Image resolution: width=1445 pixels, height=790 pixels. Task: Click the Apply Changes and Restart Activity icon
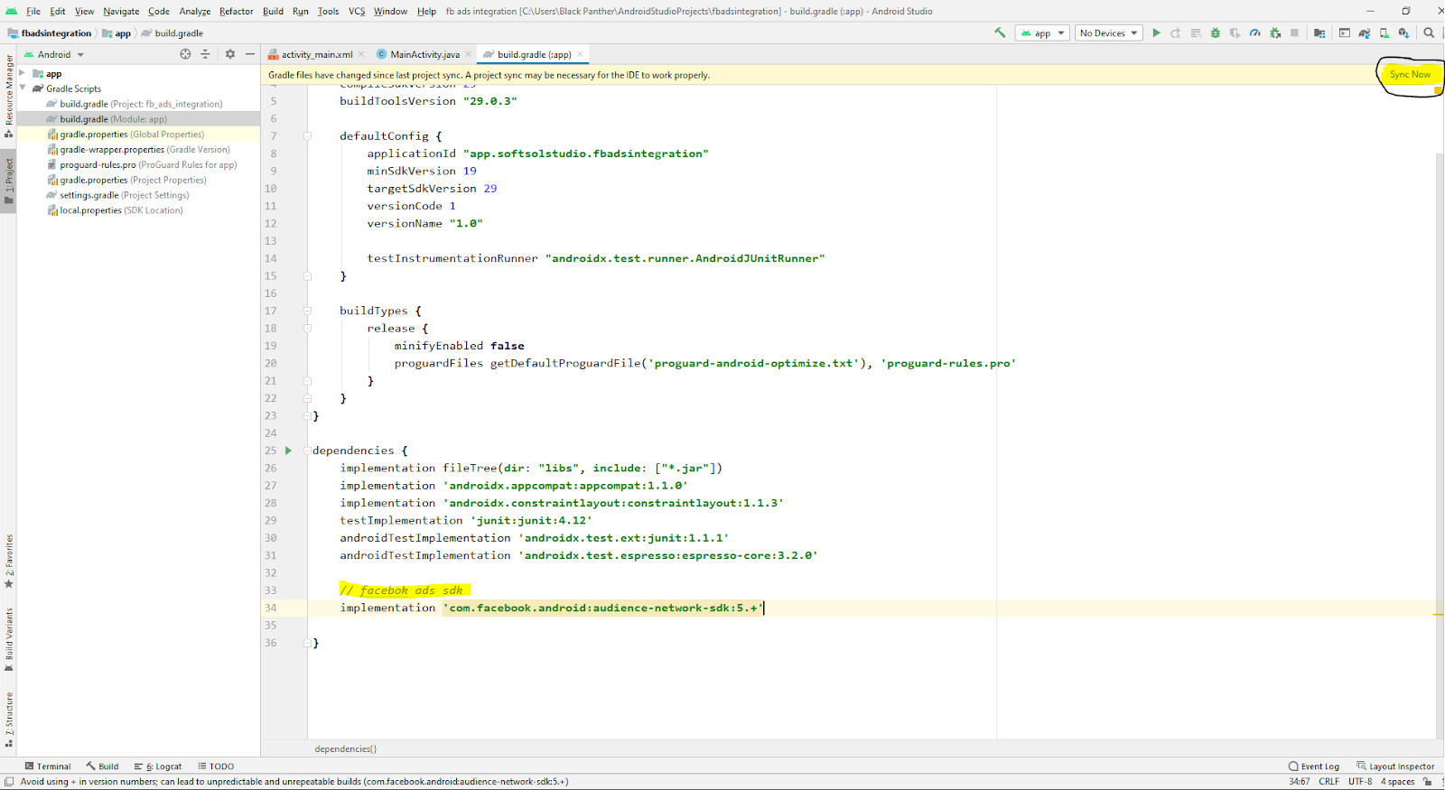point(1176,33)
